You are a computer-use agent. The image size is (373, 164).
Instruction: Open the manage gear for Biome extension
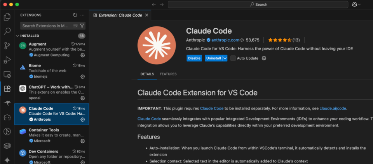click(x=82, y=77)
